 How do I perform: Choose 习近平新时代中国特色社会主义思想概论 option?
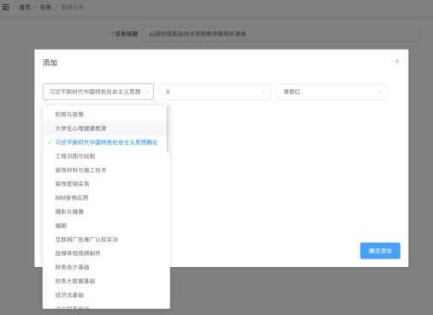[x=105, y=142]
